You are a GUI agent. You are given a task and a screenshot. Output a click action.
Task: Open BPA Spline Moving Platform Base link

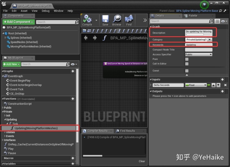[x=197, y=11]
